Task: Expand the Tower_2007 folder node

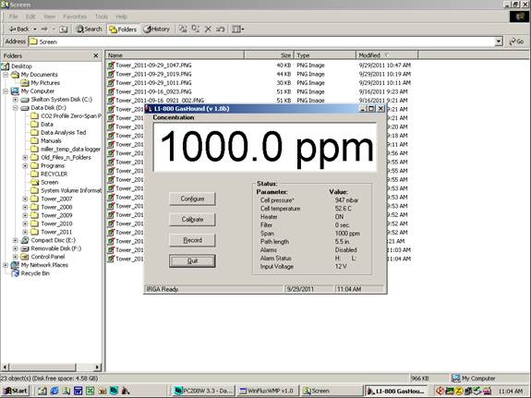Action: (26, 199)
